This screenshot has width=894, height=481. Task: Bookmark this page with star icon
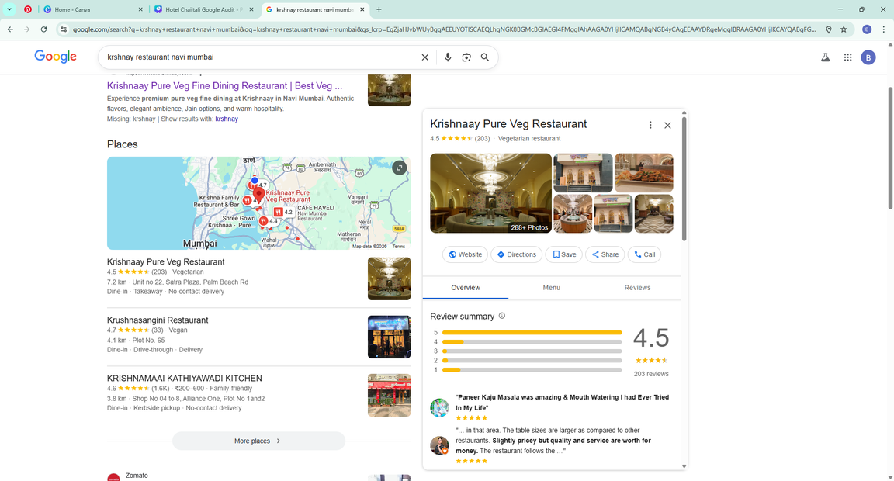(844, 29)
